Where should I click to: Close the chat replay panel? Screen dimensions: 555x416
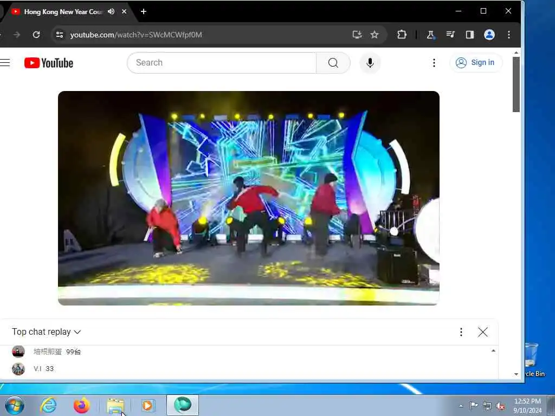coord(482,332)
